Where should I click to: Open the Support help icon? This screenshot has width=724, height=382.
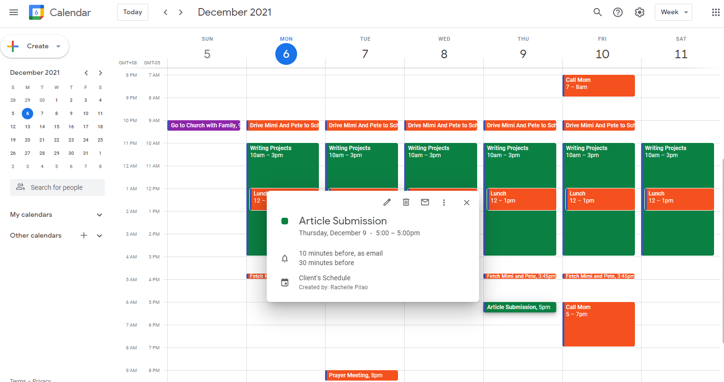618,12
